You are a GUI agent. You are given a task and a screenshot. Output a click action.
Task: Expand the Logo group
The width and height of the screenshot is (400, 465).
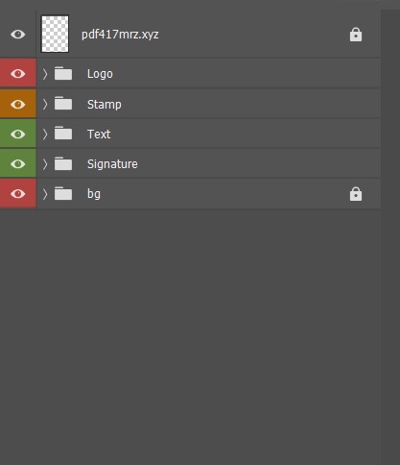pyautogui.click(x=45, y=74)
